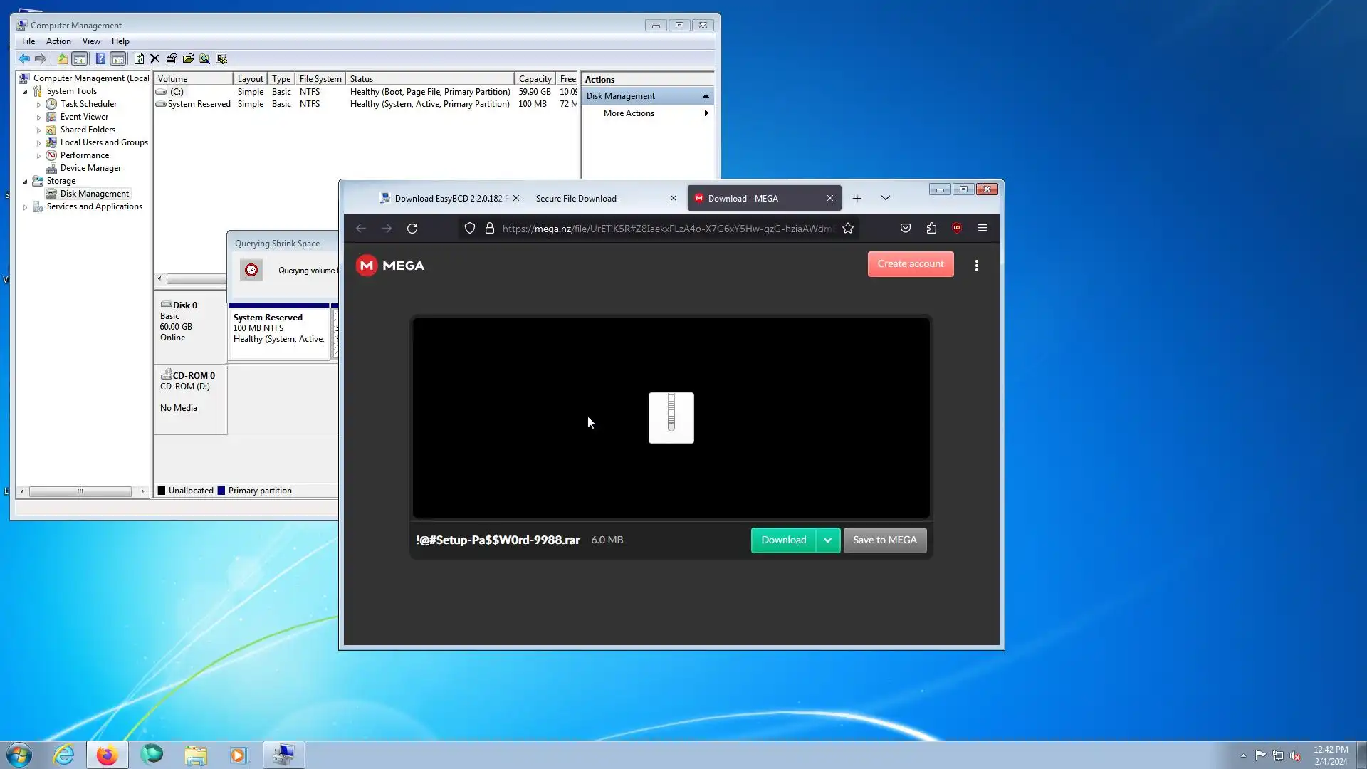This screenshot has height=769, width=1367.
Task: Click the green Download button
Action: click(x=783, y=540)
